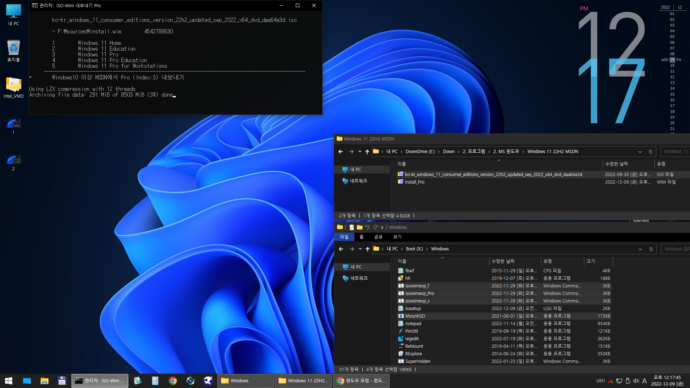This screenshot has width=690, height=388.
Task: Click the search box in MSDN window
Action: 675,152
